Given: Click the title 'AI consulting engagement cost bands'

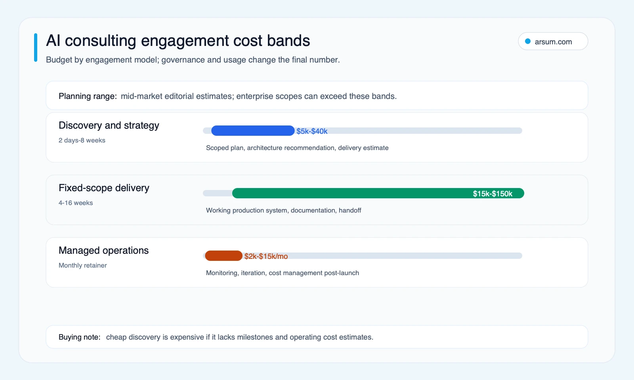Looking at the screenshot, I should [x=178, y=41].
